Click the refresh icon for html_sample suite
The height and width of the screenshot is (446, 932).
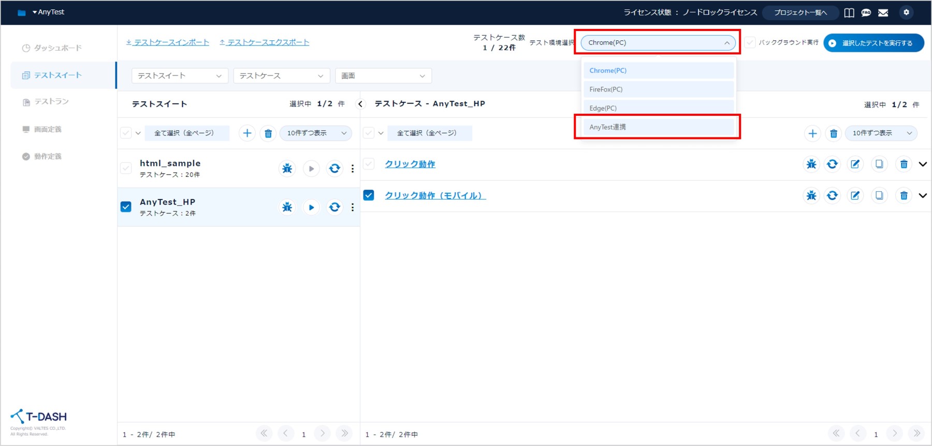point(335,168)
